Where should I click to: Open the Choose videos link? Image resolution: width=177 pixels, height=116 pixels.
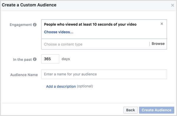point(59,32)
